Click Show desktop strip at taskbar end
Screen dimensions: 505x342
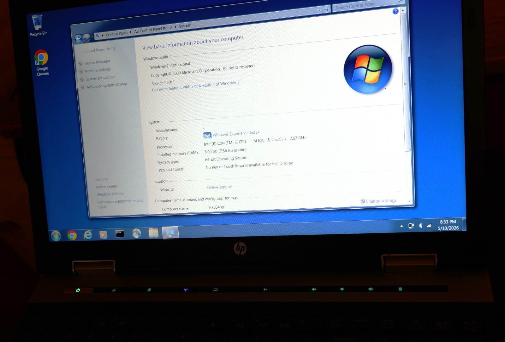[x=464, y=224]
